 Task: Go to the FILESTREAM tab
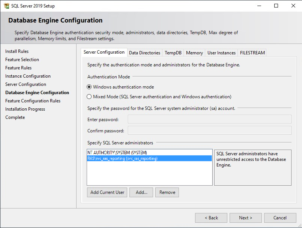click(x=252, y=53)
